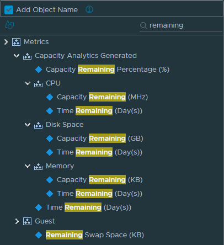Image resolution: width=224 pixels, height=245 pixels.
Task: Select Remaining Swap Space (KB) metric
Action: coord(95,235)
